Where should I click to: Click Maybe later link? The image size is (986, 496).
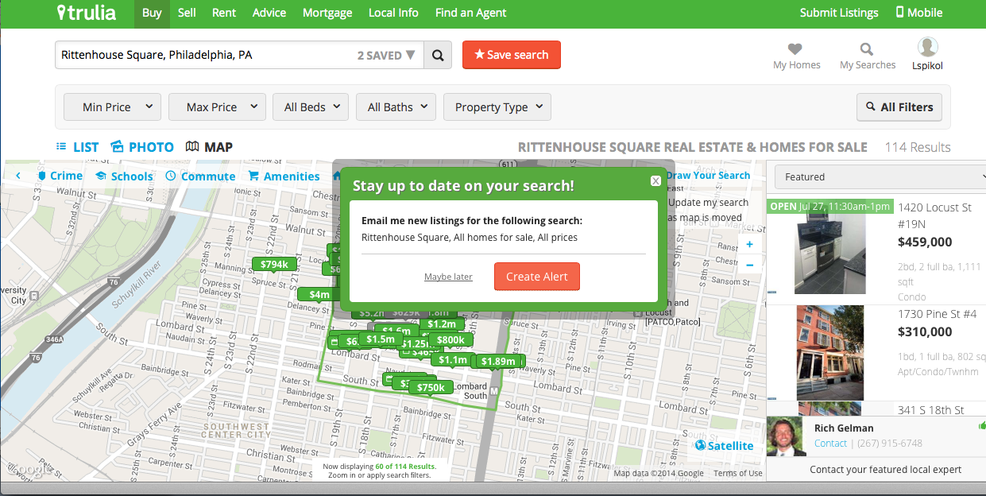pos(448,277)
